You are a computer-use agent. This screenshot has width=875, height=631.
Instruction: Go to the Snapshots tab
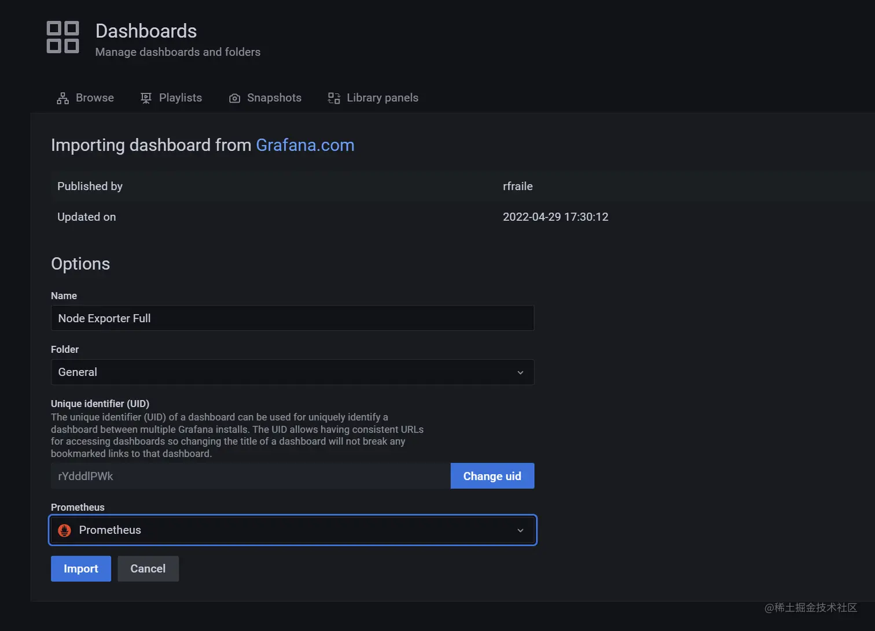click(266, 98)
